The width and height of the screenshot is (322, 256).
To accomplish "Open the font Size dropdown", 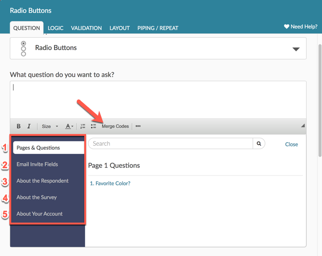I will click(x=50, y=126).
